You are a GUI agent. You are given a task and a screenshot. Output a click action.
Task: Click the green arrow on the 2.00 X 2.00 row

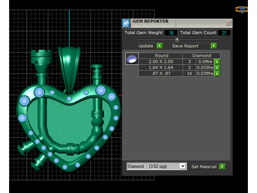click(x=217, y=62)
